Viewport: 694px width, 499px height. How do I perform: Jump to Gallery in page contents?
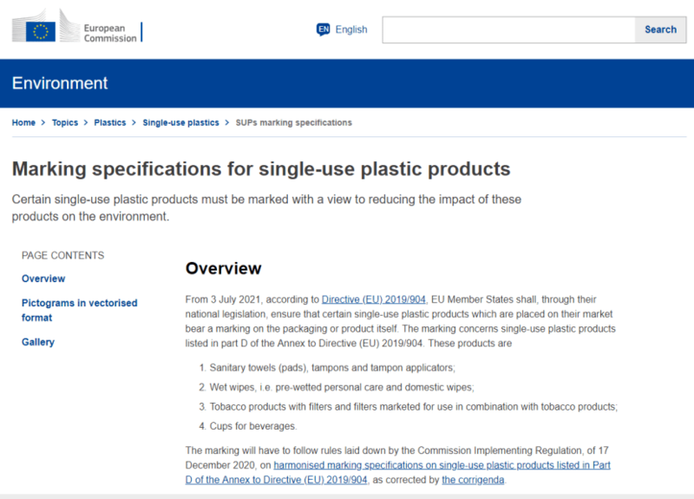pyautogui.click(x=38, y=342)
